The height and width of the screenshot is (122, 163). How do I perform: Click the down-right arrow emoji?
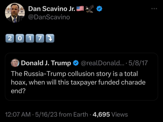click(50, 38)
